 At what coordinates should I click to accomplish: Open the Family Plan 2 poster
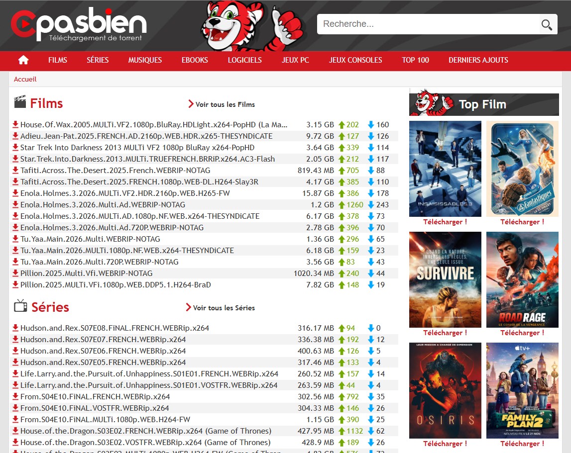tap(522, 390)
